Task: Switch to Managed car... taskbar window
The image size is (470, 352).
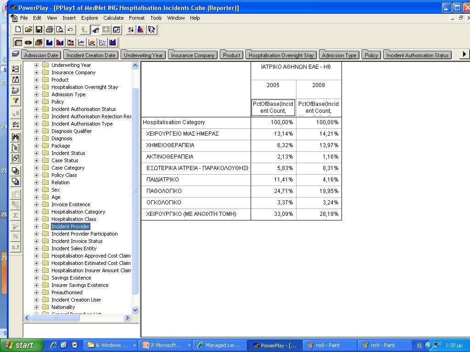Action: [219, 345]
